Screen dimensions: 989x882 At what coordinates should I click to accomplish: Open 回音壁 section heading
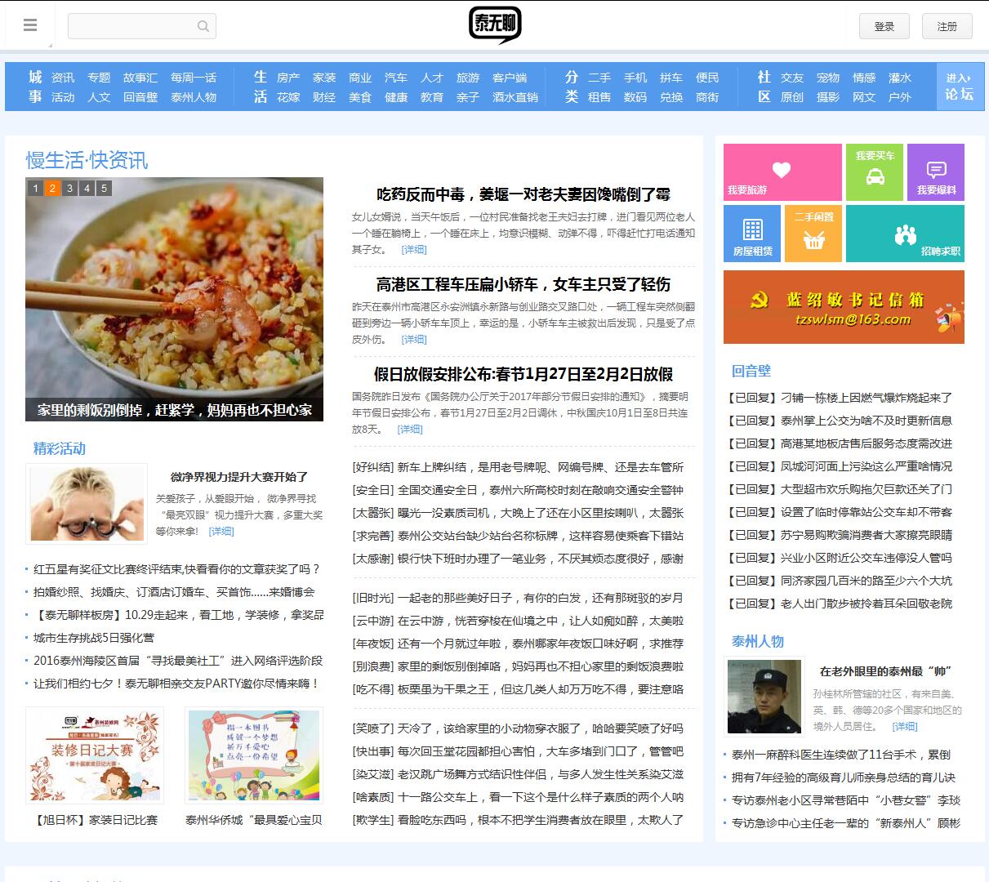click(x=751, y=371)
